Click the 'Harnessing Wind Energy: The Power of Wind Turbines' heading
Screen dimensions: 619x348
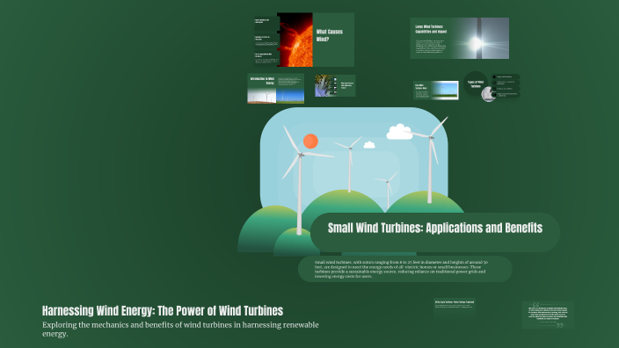163,311
